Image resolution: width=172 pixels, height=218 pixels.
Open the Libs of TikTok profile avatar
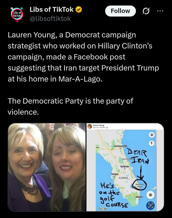pyautogui.click(x=17, y=15)
